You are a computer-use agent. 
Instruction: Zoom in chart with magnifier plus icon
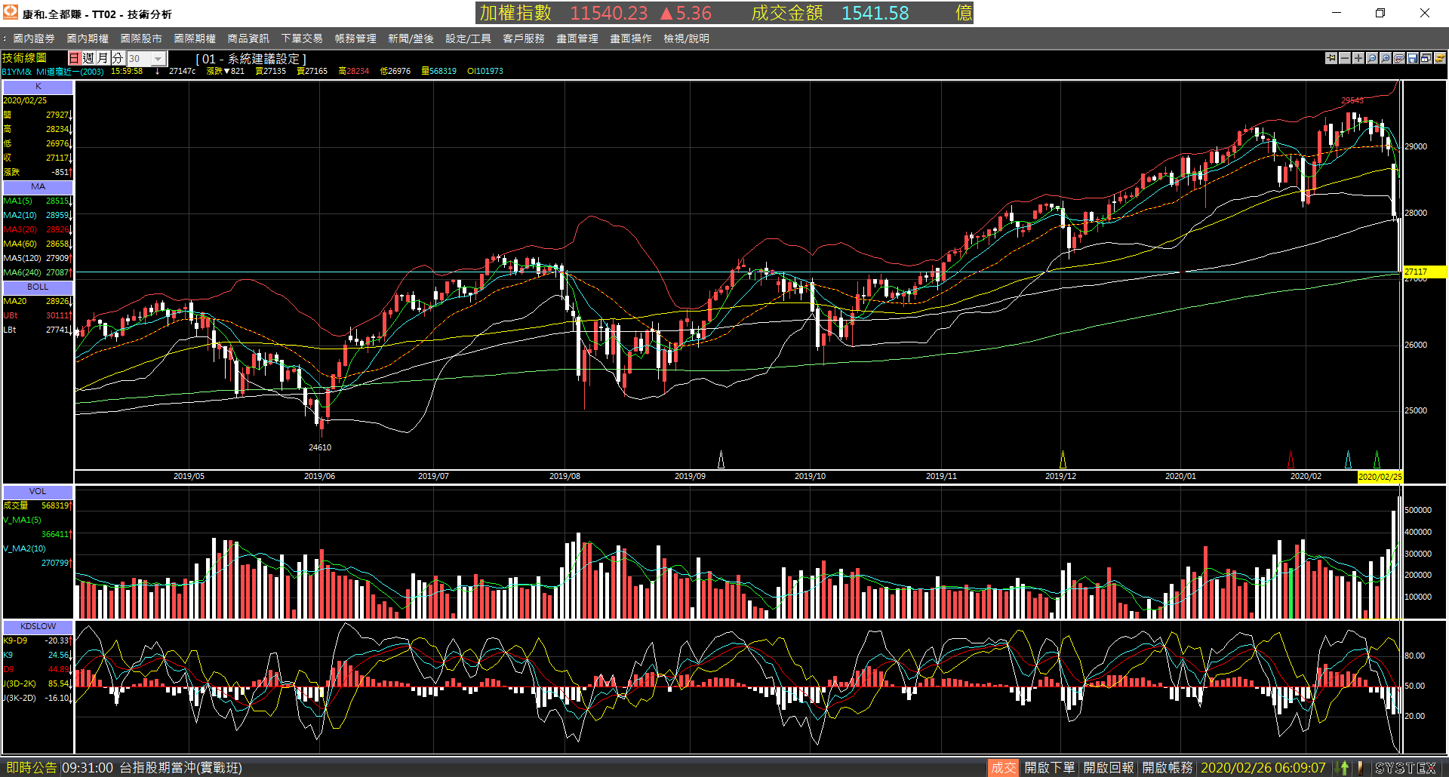1386,58
